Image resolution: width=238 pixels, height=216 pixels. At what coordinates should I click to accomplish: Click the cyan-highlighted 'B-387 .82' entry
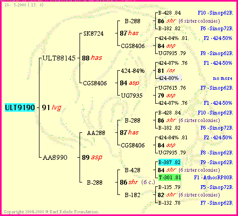point(169,163)
